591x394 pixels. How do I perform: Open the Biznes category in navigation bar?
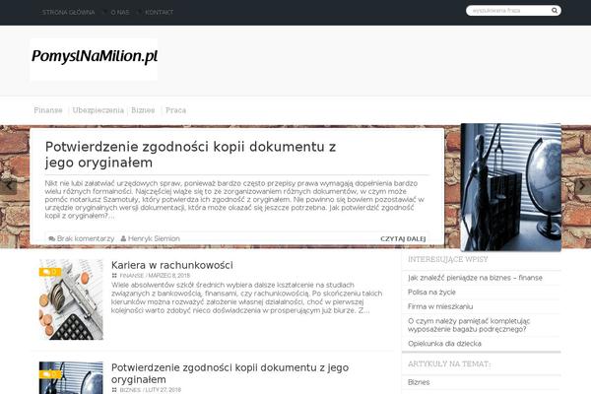[143, 110]
